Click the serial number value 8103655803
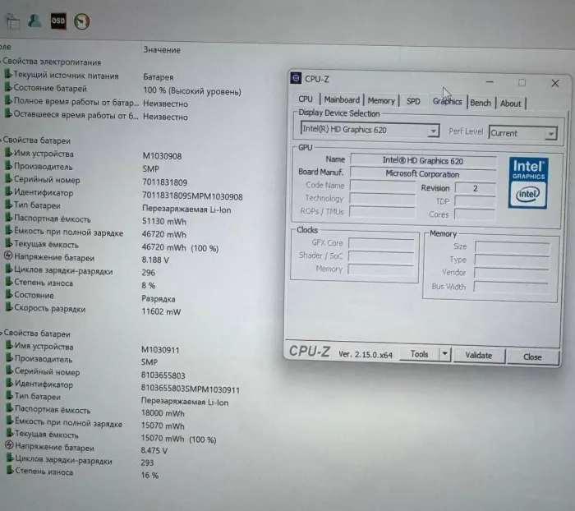Image resolution: width=575 pixels, height=511 pixels. tap(163, 375)
